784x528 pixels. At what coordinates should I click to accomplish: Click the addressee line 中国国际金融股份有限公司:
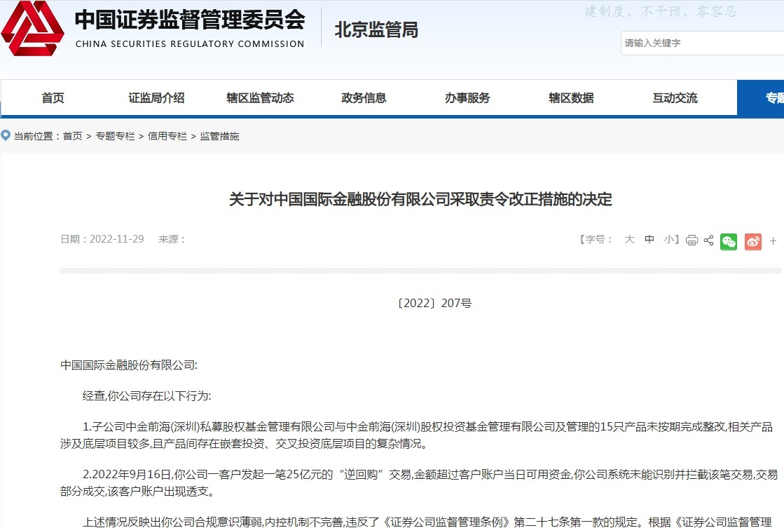click(129, 365)
